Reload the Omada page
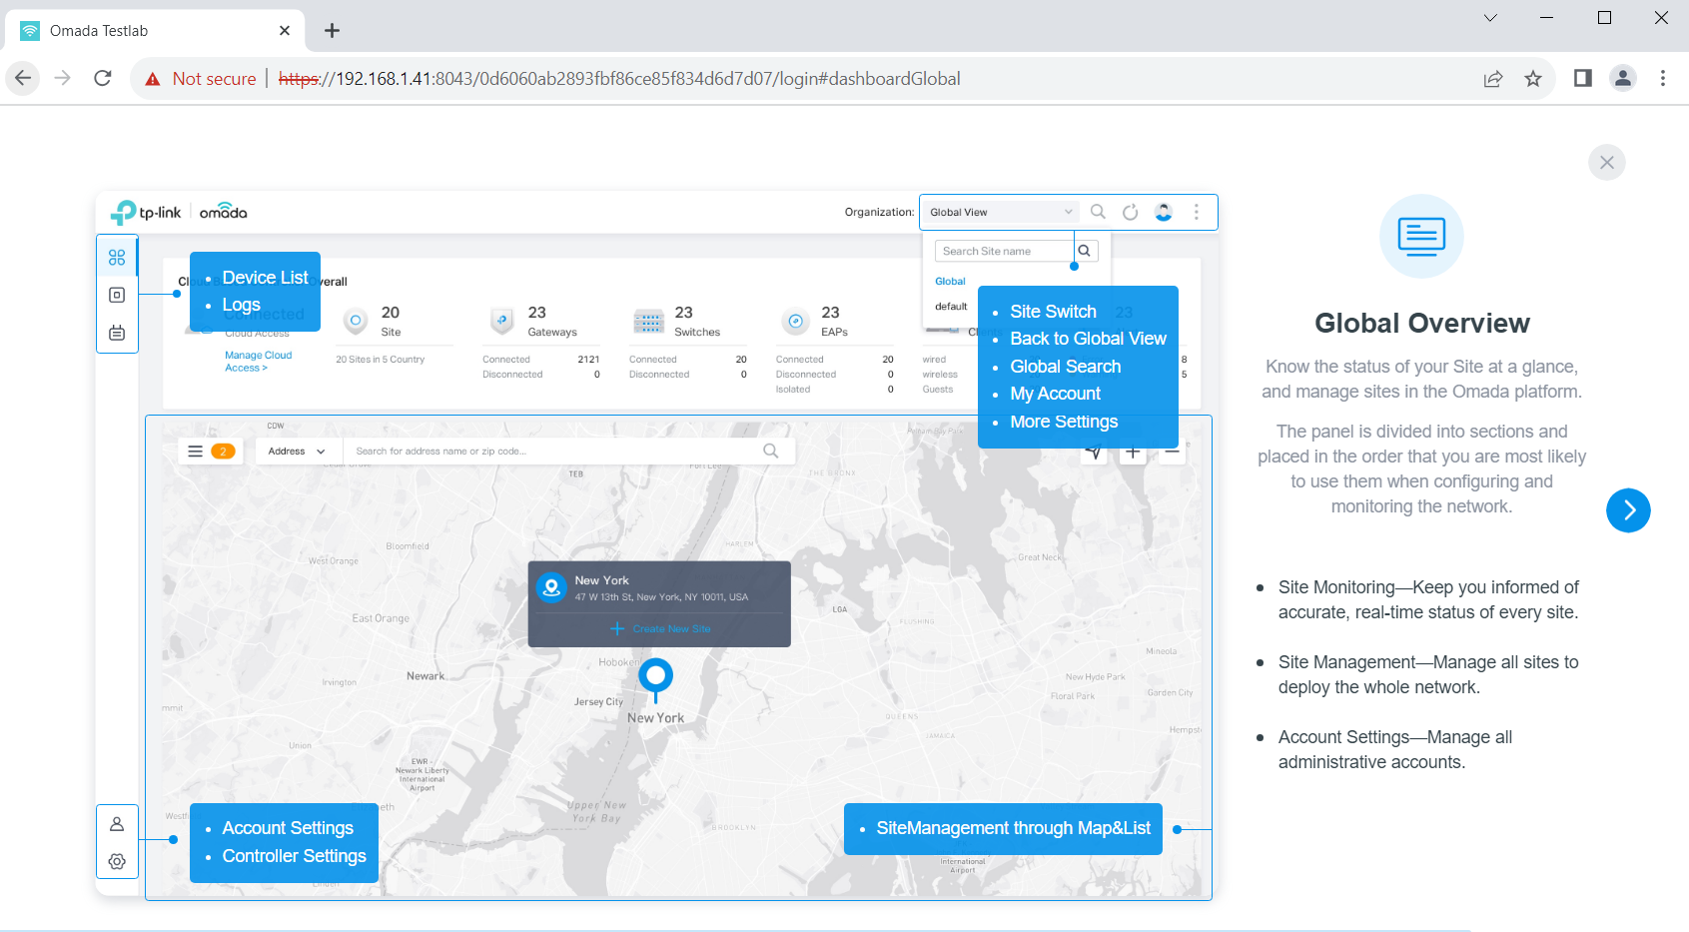 coord(103,78)
